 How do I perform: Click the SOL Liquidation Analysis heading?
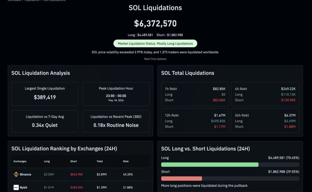(x=41, y=73)
